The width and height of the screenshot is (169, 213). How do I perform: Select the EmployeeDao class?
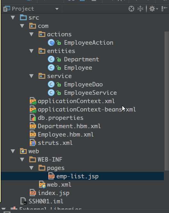83,84
